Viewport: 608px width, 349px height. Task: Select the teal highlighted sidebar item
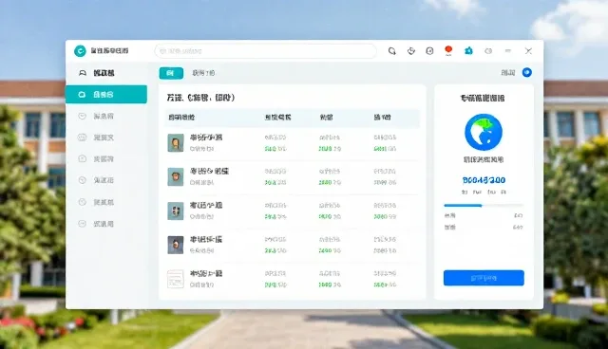point(106,95)
